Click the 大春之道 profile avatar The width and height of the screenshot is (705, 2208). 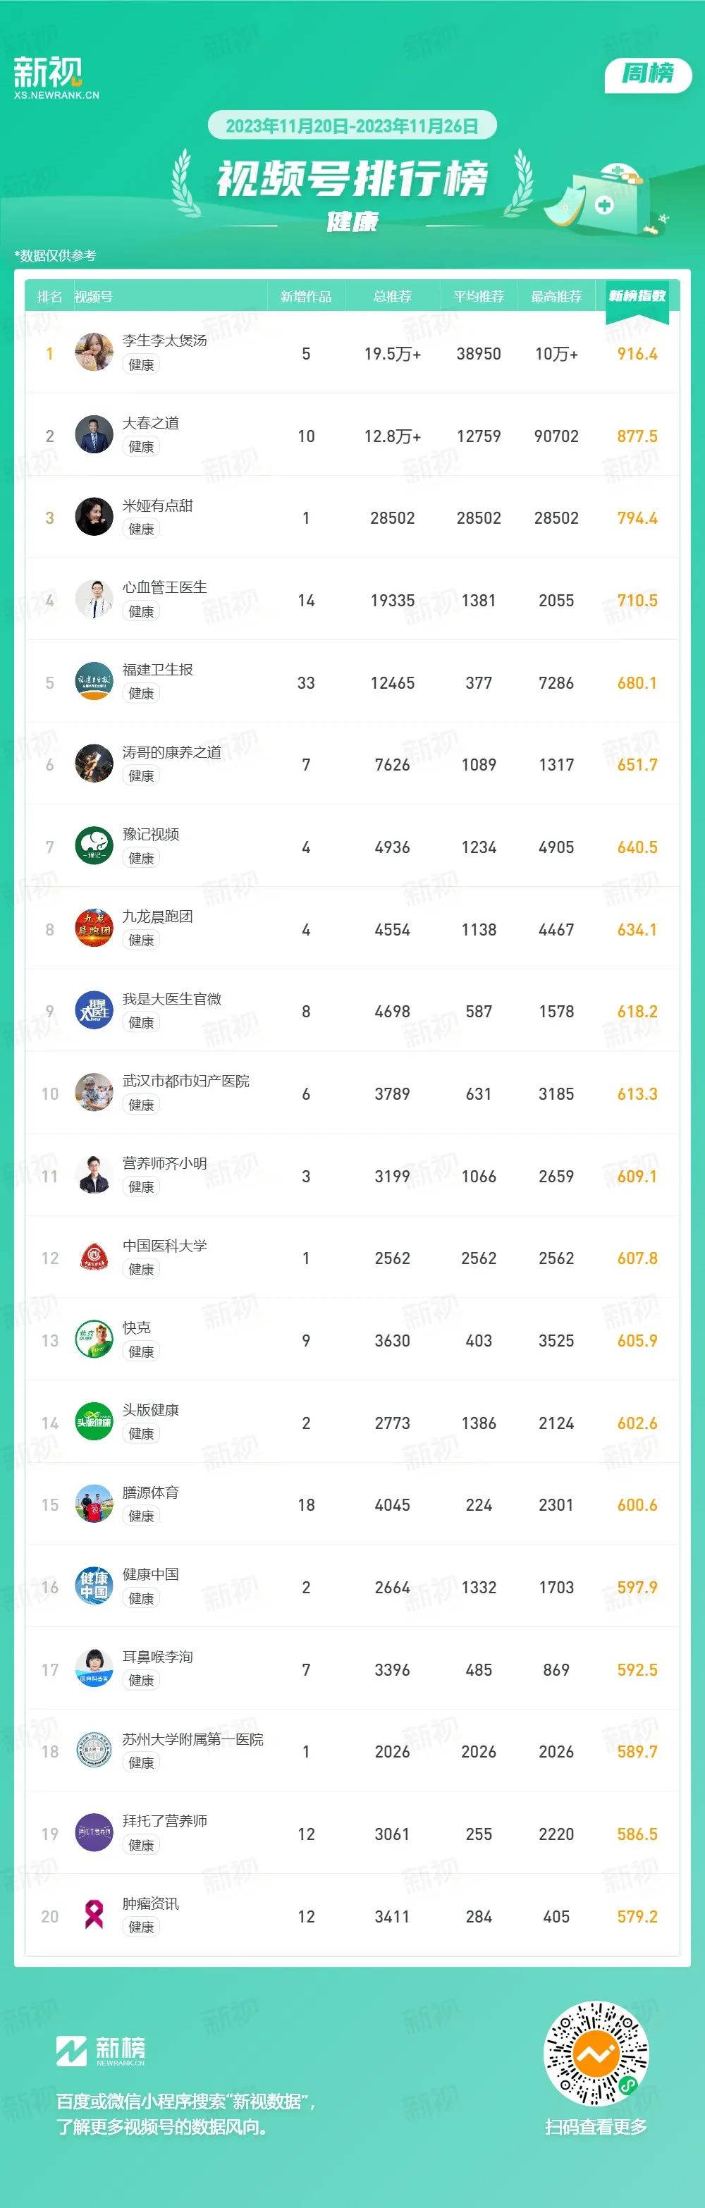coord(94,434)
